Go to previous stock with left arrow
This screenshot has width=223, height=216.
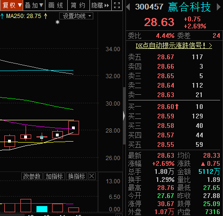click(128, 7)
